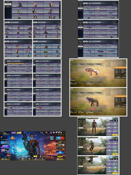The width and height of the screenshot is (131, 175).
Task: Select the Ammunition slot on the QQ9 details
Action: point(90,82)
